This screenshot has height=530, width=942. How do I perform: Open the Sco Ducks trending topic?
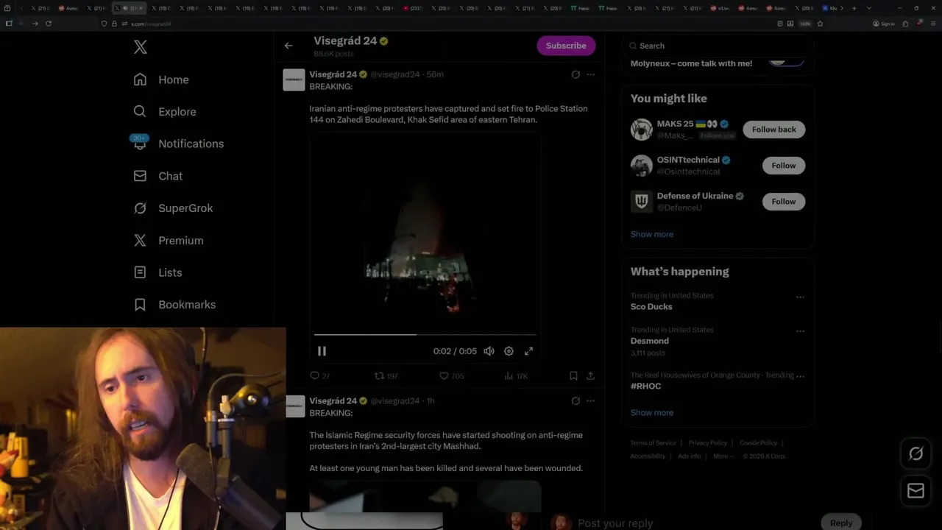[651, 307]
